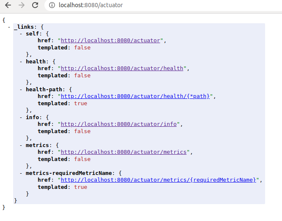Open the actuator/health link
Image resolution: width=282 pixels, height=221 pixels.
122,68
